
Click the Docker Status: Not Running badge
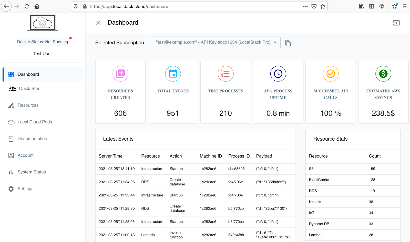43,42
